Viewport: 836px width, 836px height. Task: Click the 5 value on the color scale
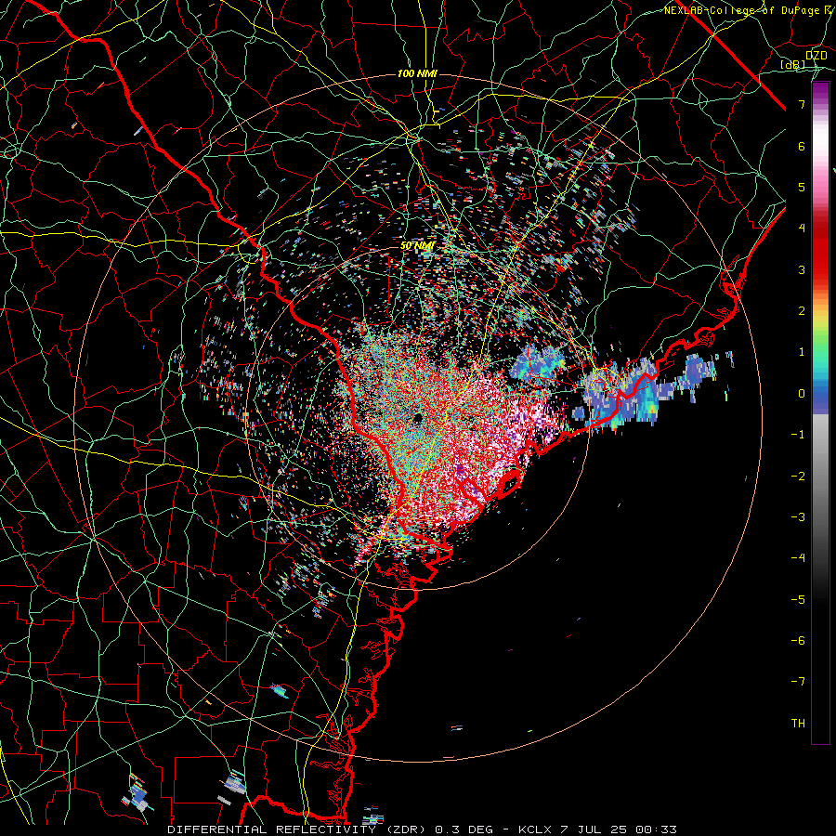802,187
